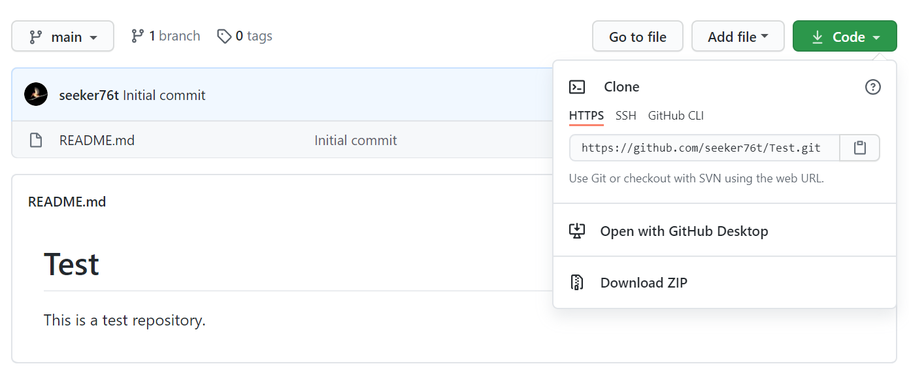Screen dimensions: 909x366
Task: Copy the clone URL with clipboard icon
Action: coord(859,148)
